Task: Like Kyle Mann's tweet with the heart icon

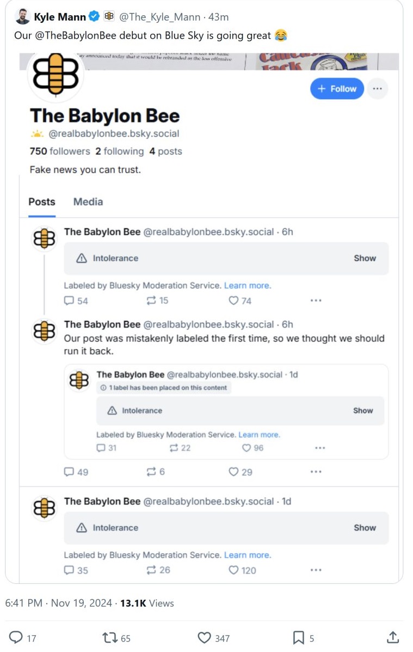Action: point(205,638)
